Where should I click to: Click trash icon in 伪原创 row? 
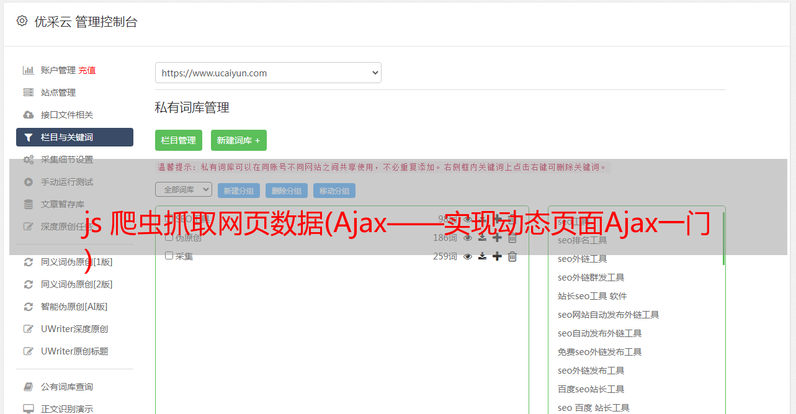[x=512, y=238]
